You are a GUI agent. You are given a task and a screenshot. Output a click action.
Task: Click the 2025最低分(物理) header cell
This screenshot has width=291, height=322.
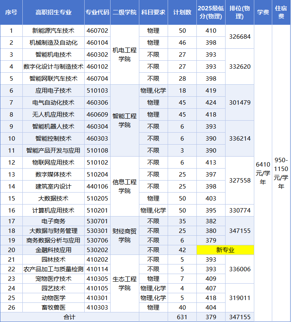(x=211, y=12)
